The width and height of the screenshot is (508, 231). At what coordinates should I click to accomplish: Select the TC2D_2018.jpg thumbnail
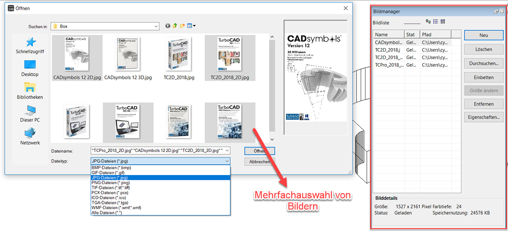pyautogui.click(x=179, y=58)
